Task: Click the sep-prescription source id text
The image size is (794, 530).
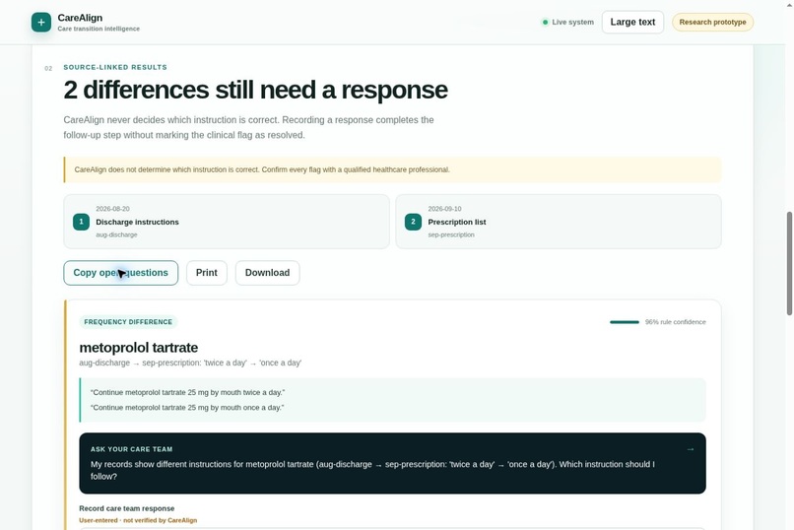Action: [x=451, y=234]
